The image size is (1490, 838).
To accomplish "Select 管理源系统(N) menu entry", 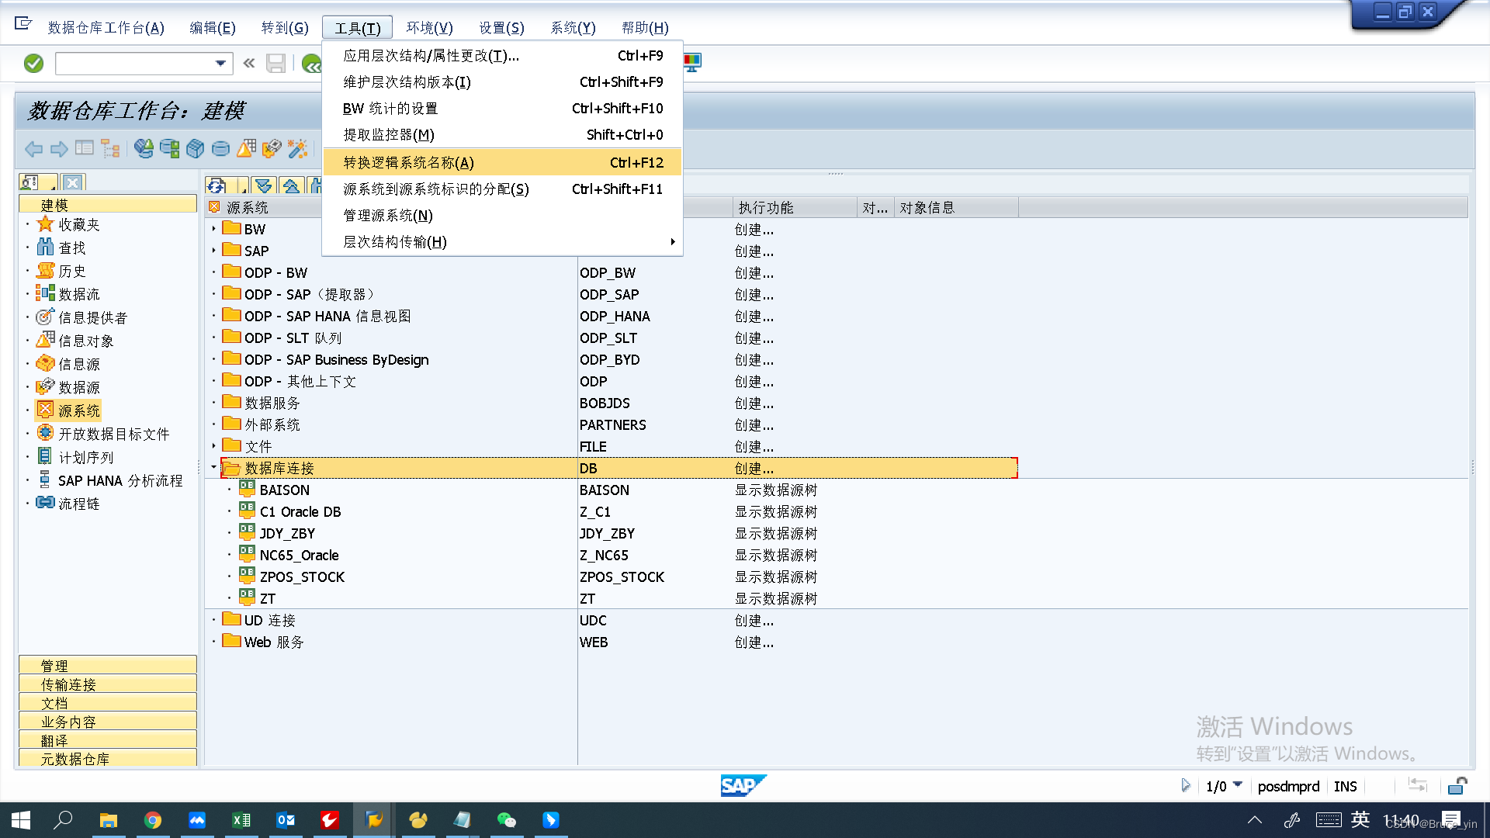I will (388, 216).
